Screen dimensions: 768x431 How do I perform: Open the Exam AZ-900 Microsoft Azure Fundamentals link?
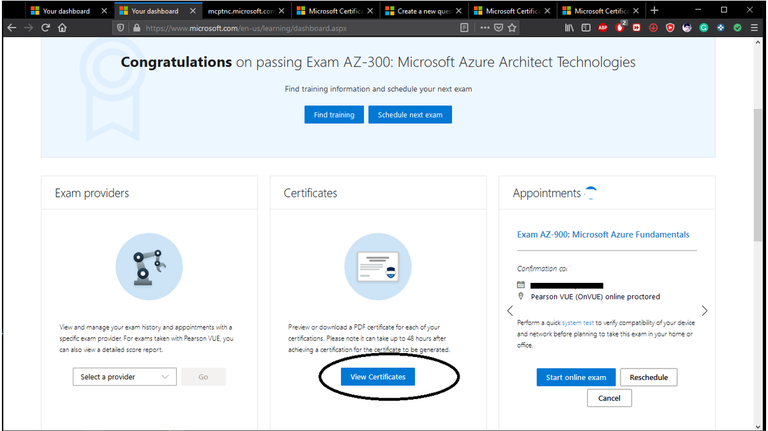(603, 234)
